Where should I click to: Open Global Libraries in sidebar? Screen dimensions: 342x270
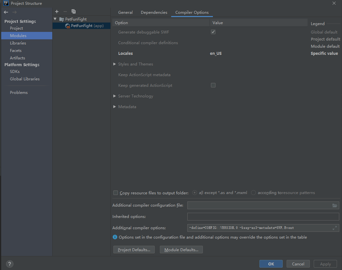pos(25,79)
